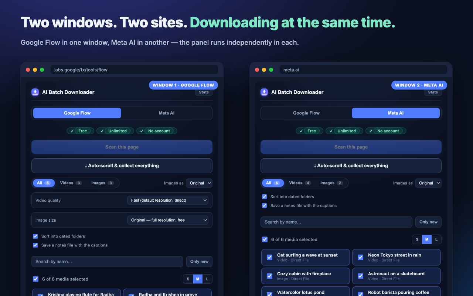Uncheck Astronaut on a skateboard
The image size is (473, 296).
(x=360, y=276)
